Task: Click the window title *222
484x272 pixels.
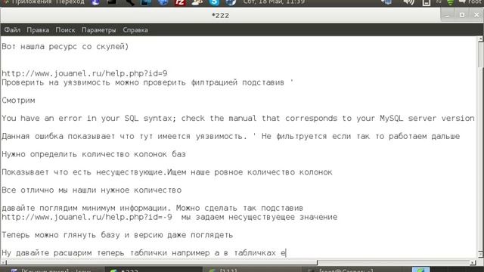Action: click(220, 15)
